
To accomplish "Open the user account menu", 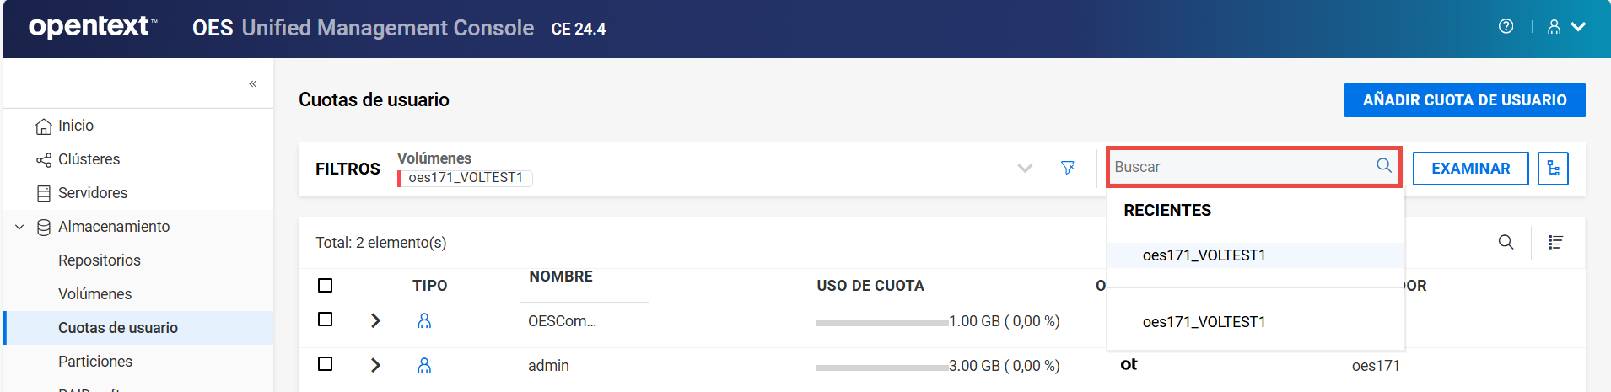I will (x=1565, y=27).
